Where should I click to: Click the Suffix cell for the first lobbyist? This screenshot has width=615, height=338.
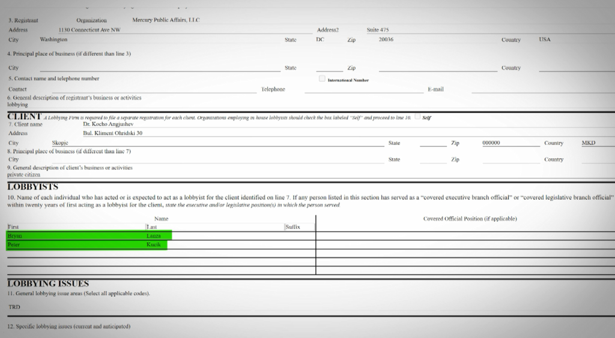pos(298,236)
